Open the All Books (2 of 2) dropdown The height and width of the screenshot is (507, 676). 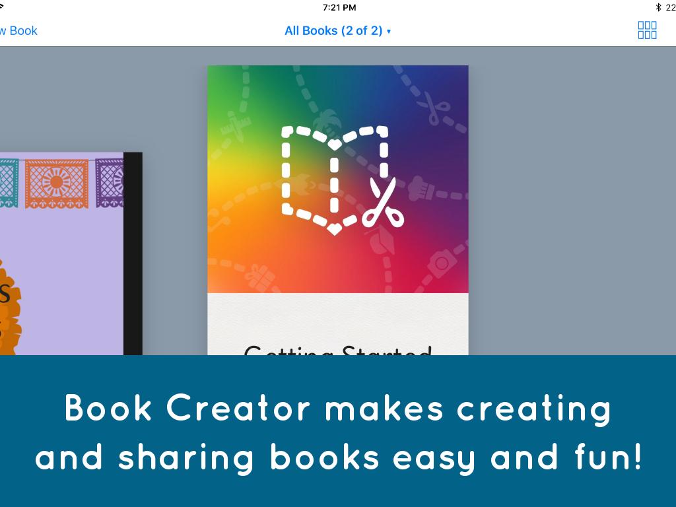coord(333,30)
